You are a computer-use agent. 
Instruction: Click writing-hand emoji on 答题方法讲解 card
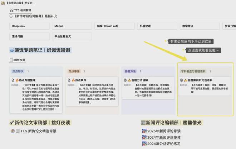tap(129, 80)
